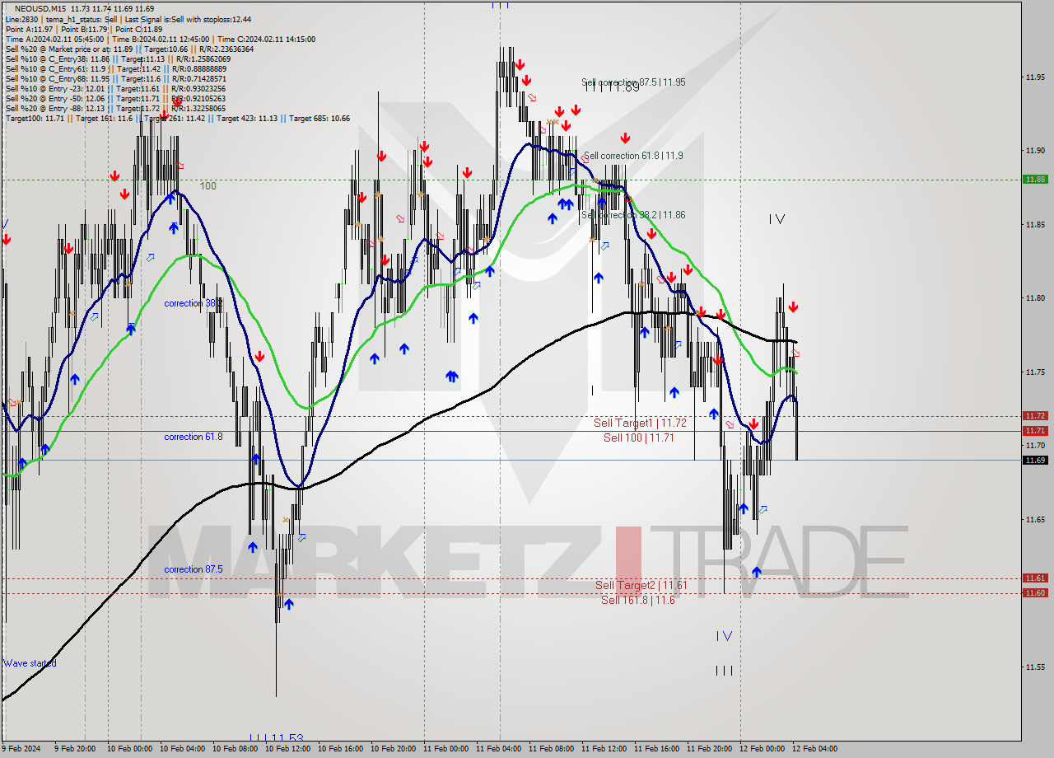Screen dimensions: 1054x758
Task: Click the '10 Feb 04:00' time axis label
Action: 184,749
